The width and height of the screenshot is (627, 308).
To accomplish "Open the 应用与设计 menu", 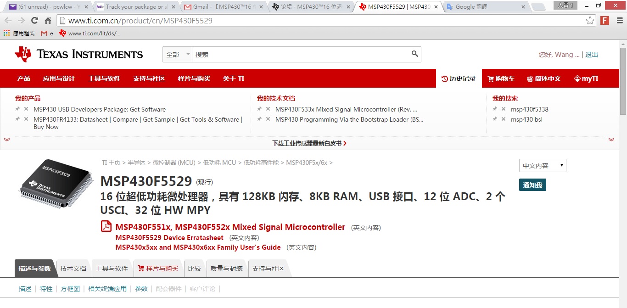I will tap(59, 78).
